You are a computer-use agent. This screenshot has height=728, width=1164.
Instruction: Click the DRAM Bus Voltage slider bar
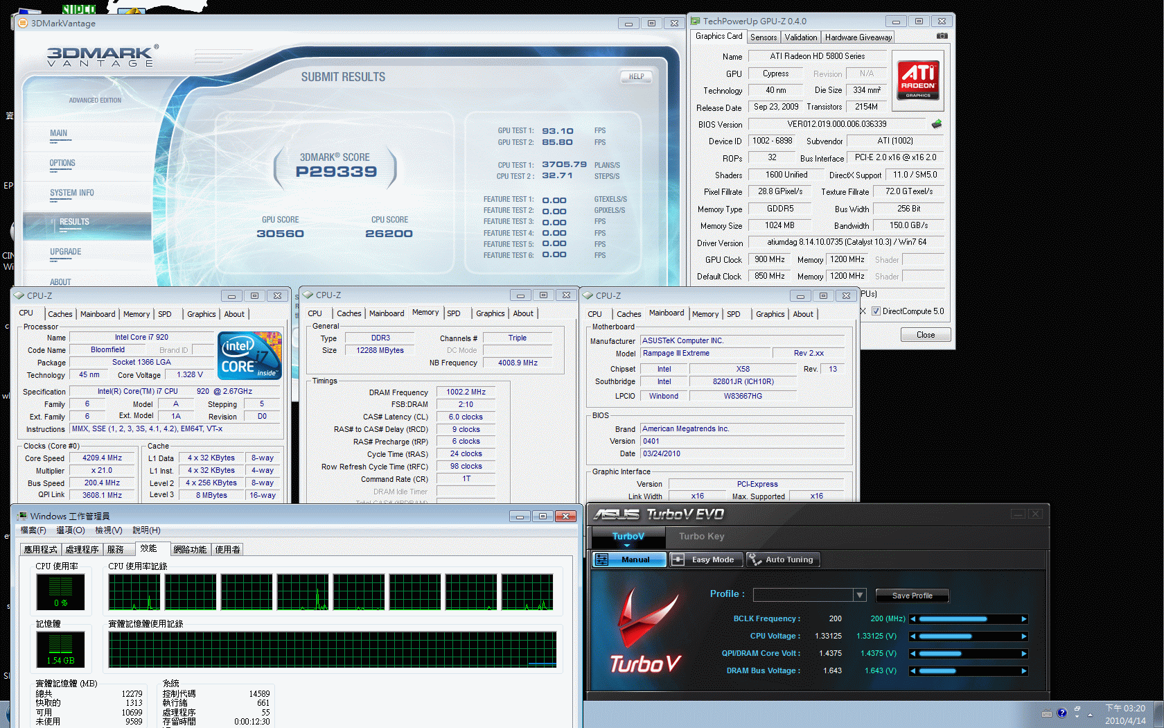(969, 671)
